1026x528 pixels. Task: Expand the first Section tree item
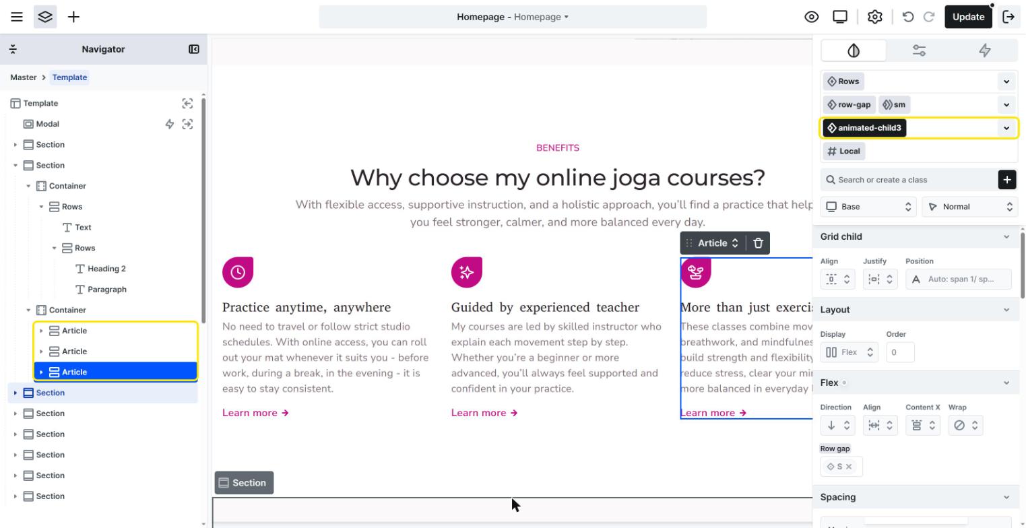tap(15, 145)
